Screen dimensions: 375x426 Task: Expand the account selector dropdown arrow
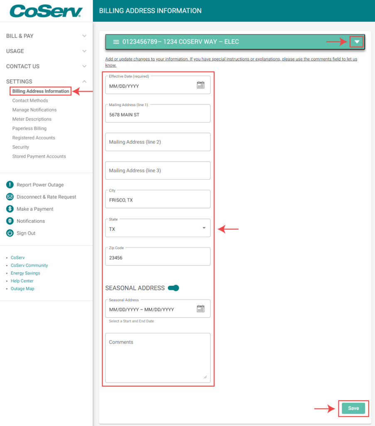pos(356,42)
